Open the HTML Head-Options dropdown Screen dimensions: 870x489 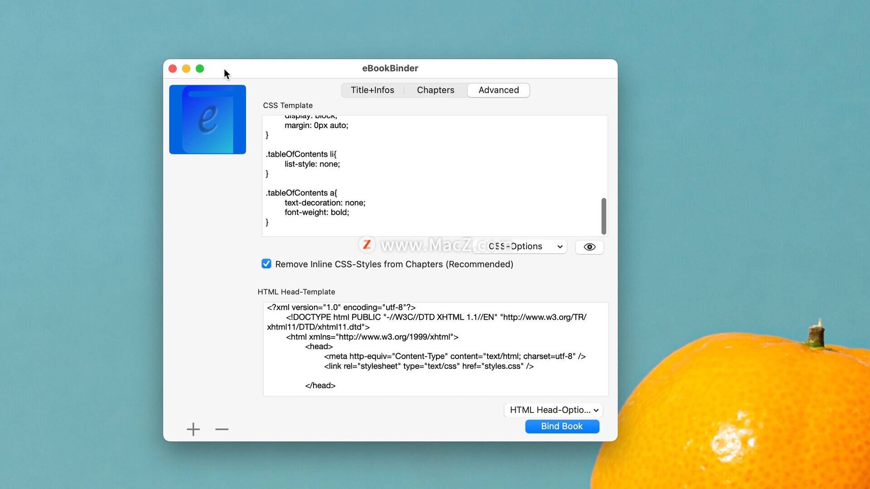[x=553, y=410]
